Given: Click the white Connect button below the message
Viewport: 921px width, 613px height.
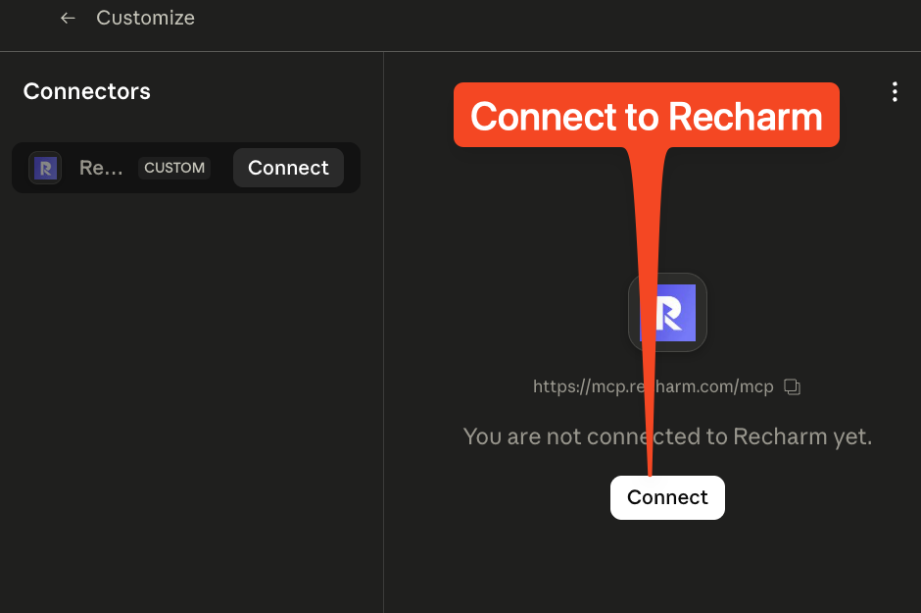Looking at the screenshot, I should coord(667,497).
